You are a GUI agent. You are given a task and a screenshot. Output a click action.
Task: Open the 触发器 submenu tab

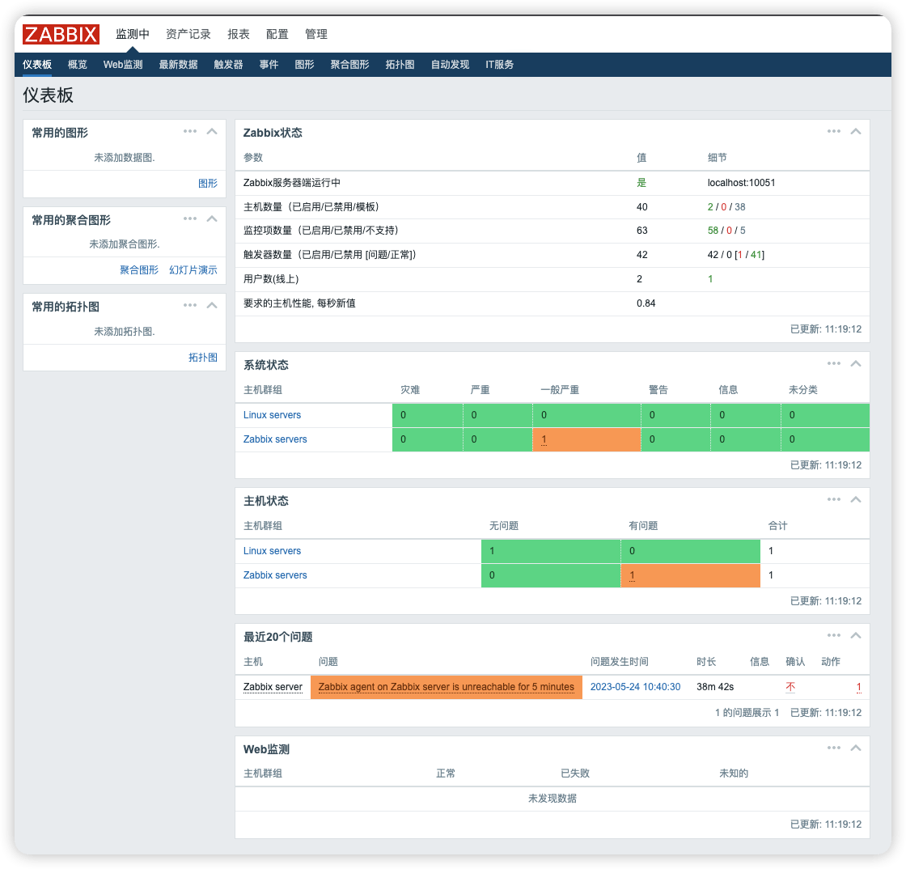tap(228, 65)
